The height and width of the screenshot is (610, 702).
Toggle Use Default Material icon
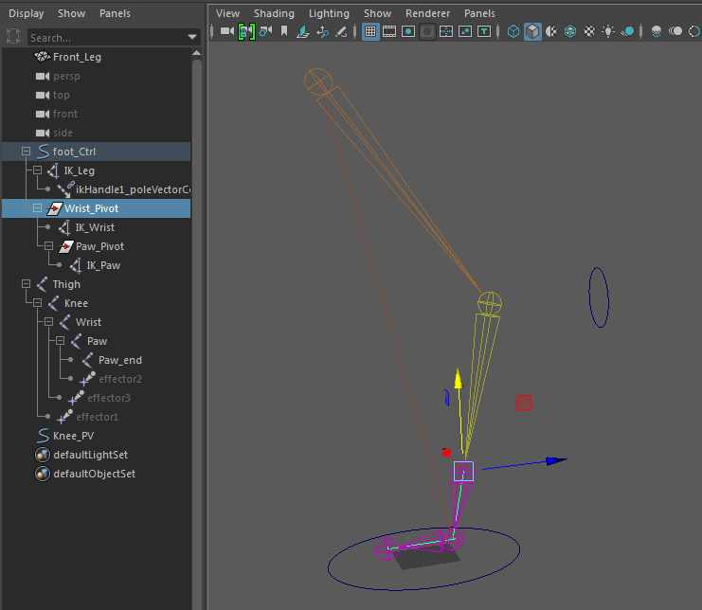tap(551, 31)
